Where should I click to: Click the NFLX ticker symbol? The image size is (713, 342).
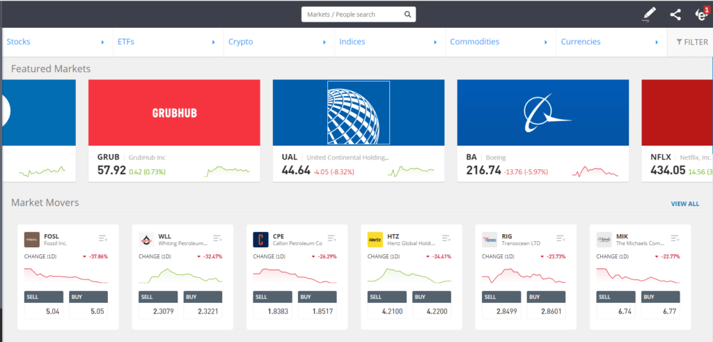click(x=661, y=157)
